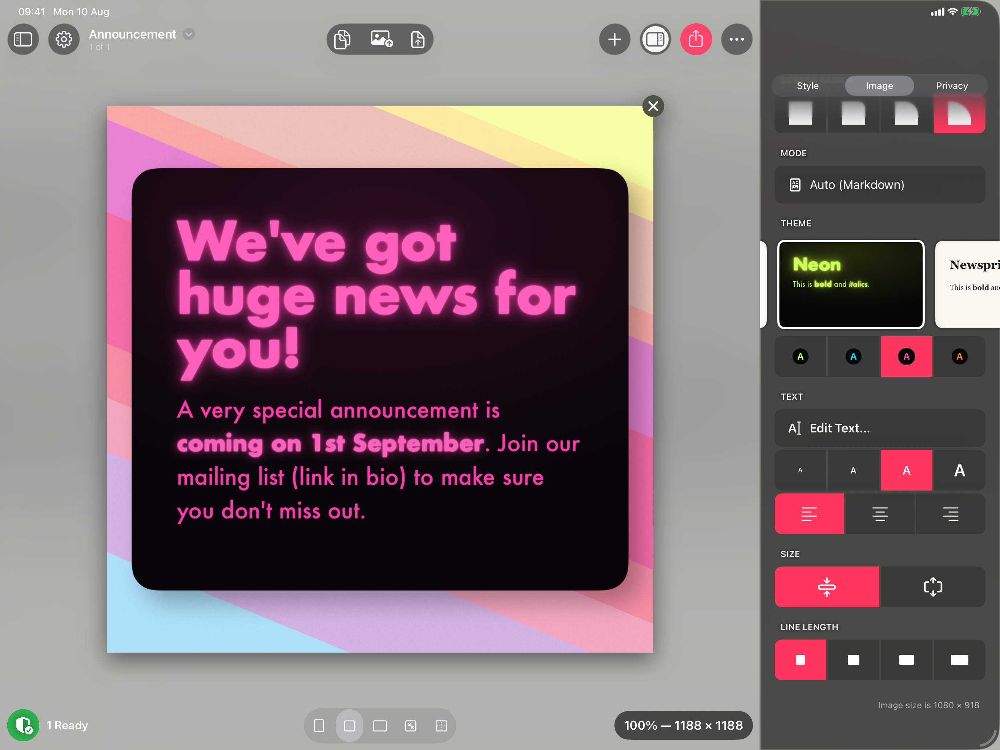Viewport: 1000px width, 750px height.
Task: Select the smallest text size A
Action: click(x=801, y=470)
